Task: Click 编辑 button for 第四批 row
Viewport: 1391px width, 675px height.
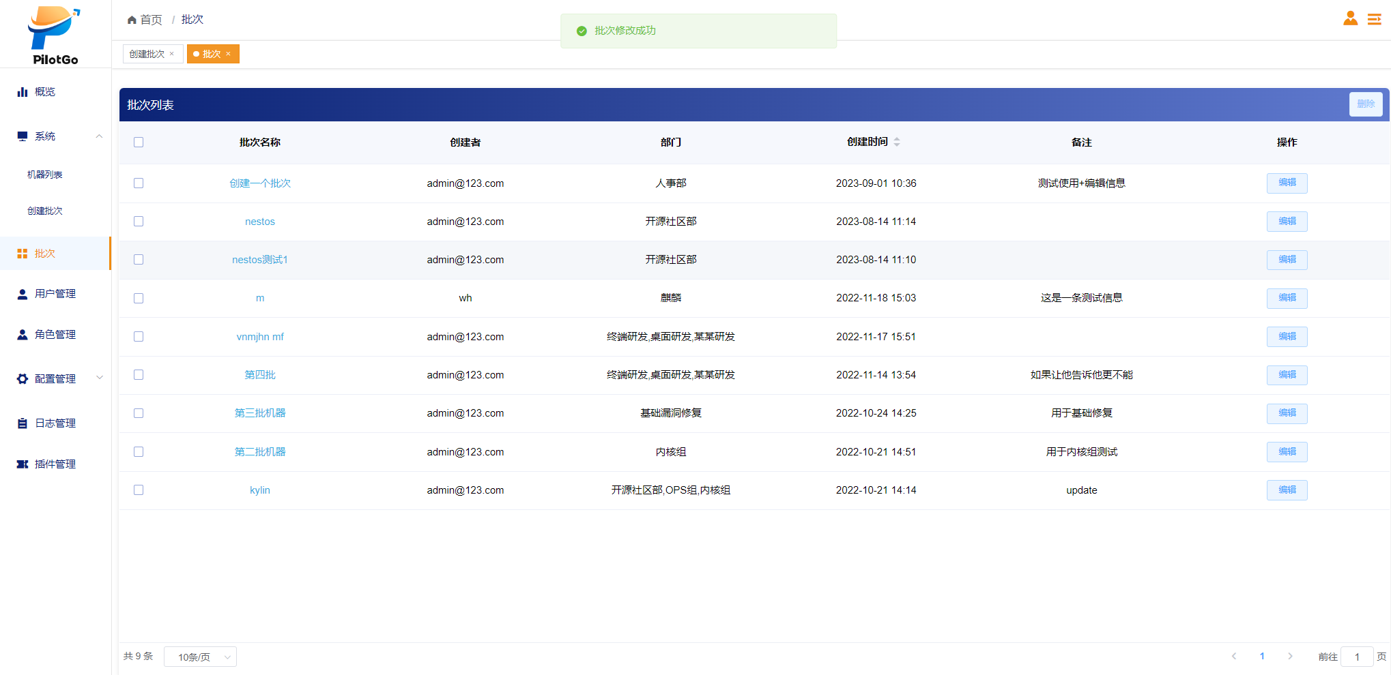Action: [x=1287, y=375]
